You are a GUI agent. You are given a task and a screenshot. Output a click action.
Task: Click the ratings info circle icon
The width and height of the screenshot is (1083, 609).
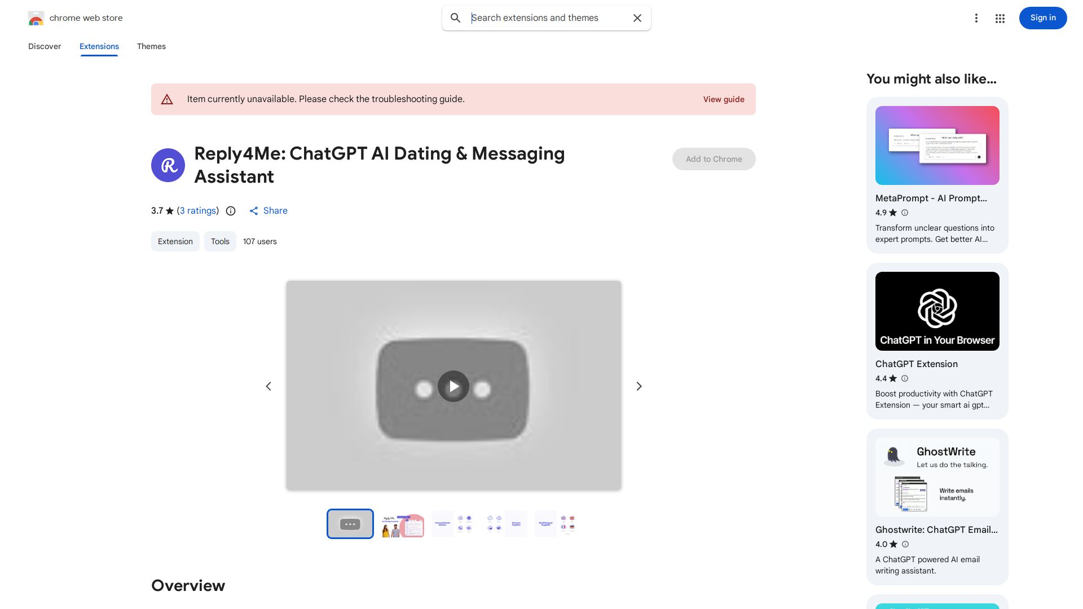pos(231,211)
